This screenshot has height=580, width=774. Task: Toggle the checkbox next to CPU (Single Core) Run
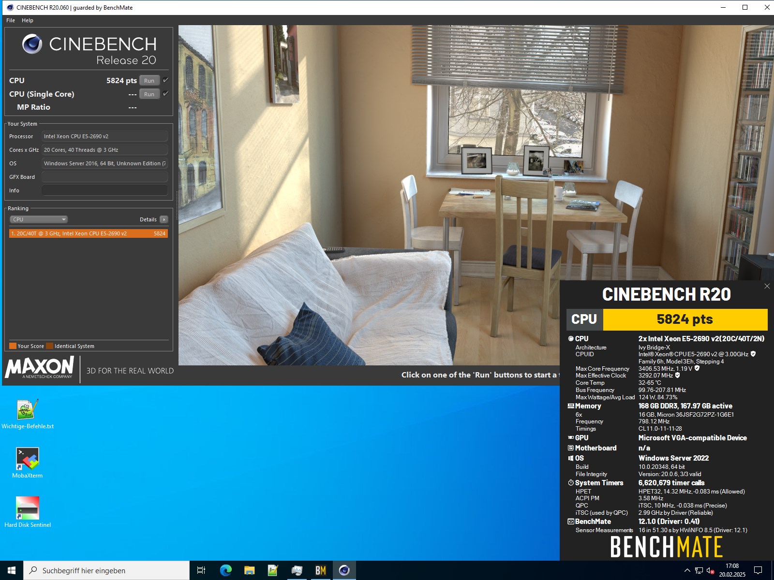pos(165,94)
